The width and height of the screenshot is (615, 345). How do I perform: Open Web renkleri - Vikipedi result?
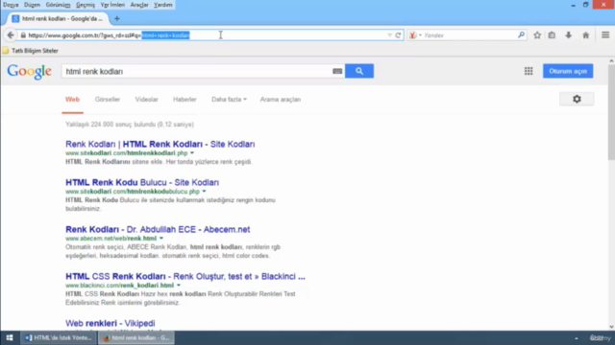[111, 324]
